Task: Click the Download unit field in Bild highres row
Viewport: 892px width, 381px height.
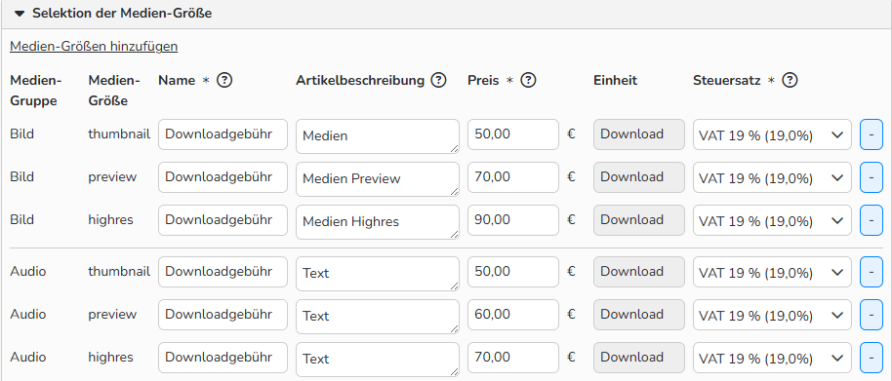Action: pyautogui.click(x=639, y=220)
